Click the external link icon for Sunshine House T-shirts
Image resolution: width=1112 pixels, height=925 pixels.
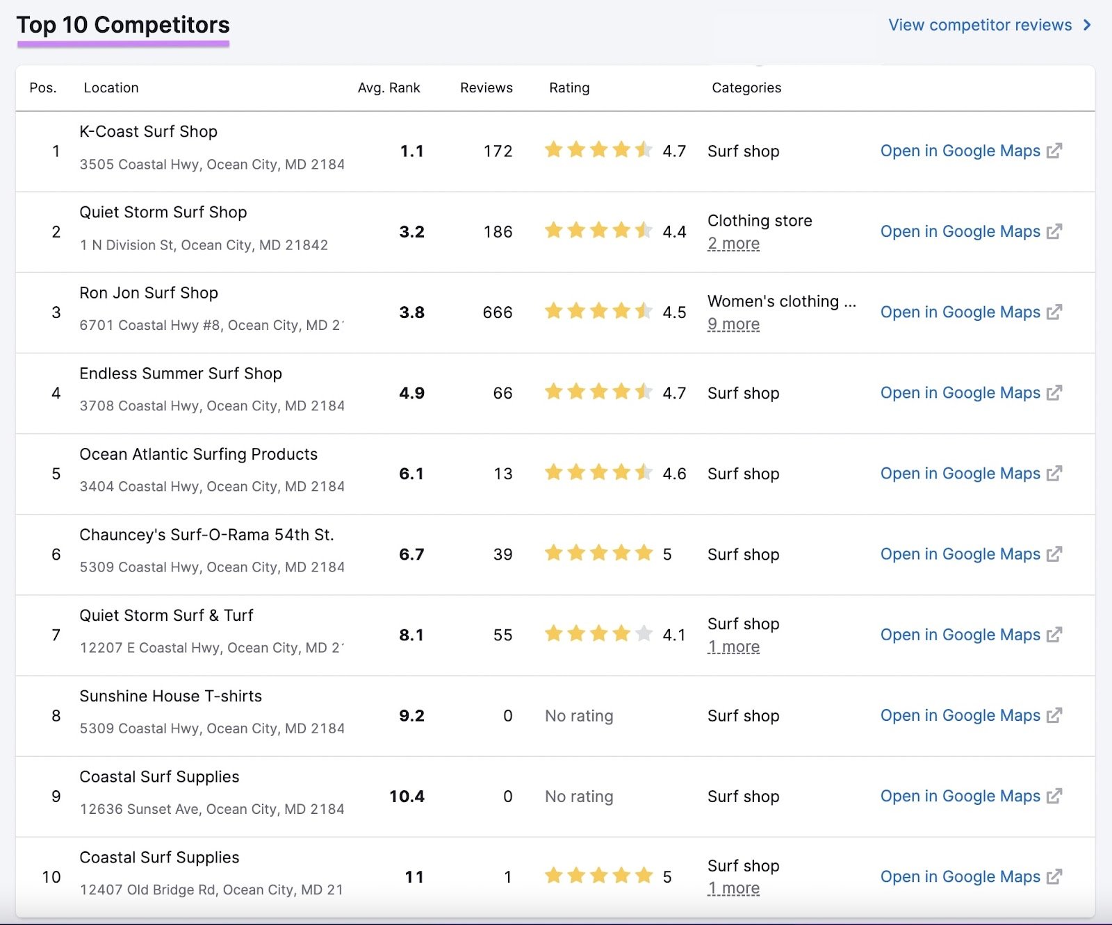pyautogui.click(x=1055, y=715)
